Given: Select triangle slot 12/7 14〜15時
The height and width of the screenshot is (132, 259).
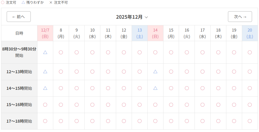Looking at the screenshot, I should pyautogui.click(x=45, y=88).
